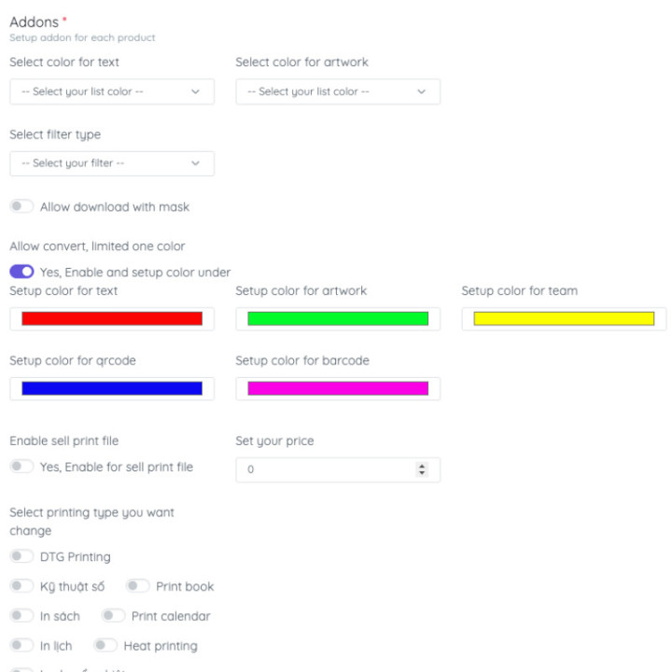Pick the green artwork color swatch
Screen dimensions: 672x672
[338, 318]
